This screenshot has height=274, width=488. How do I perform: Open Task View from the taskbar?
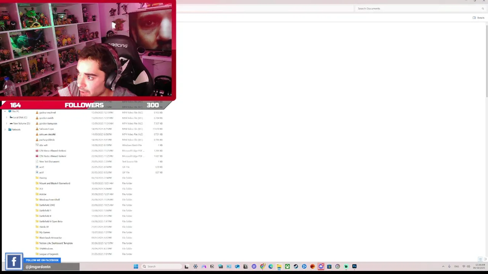pyautogui.click(x=186, y=266)
